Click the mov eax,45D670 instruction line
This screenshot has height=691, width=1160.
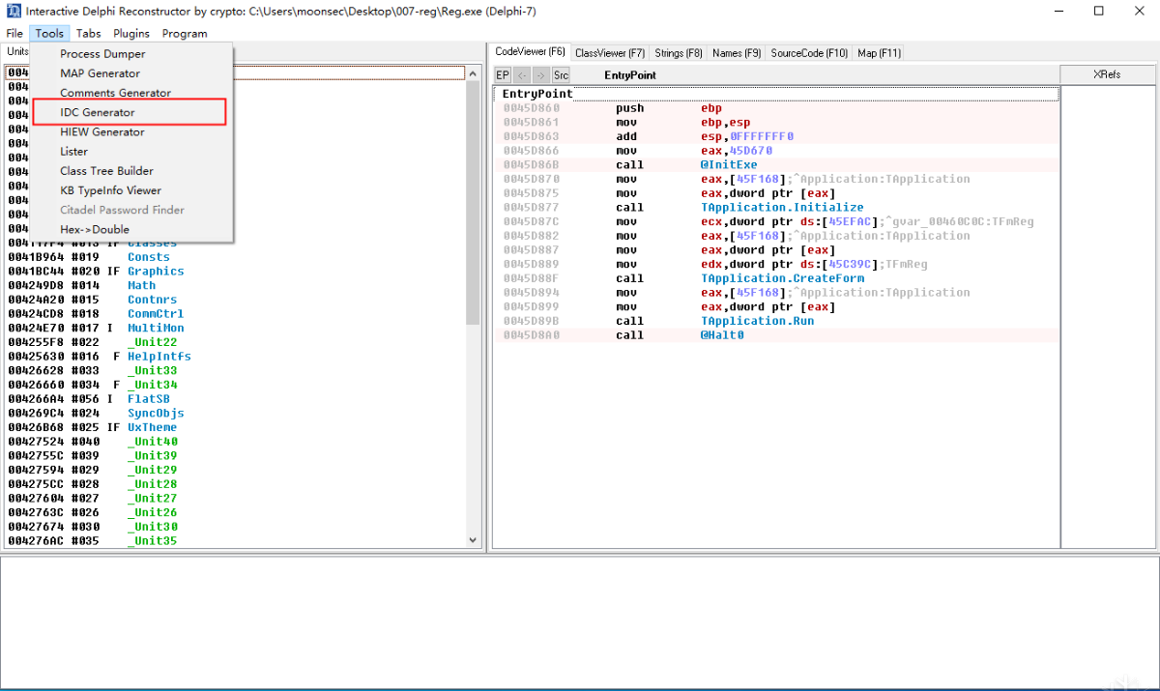777,151
